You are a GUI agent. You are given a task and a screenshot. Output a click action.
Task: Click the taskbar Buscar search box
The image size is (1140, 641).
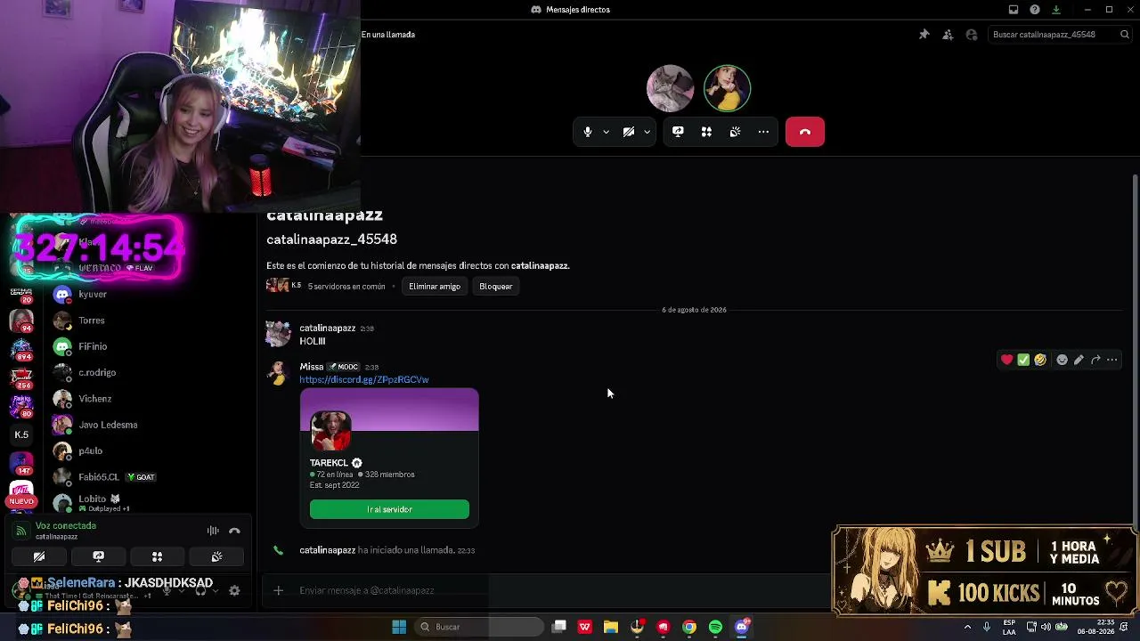coord(479,627)
